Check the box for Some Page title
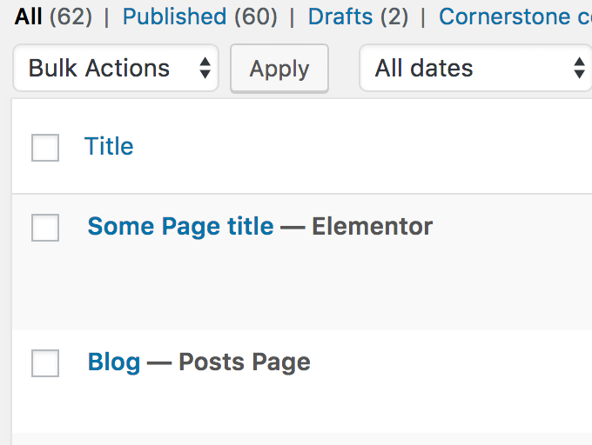The image size is (592, 445). click(x=45, y=227)
